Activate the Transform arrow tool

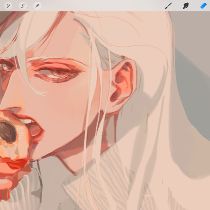(37, 6)
